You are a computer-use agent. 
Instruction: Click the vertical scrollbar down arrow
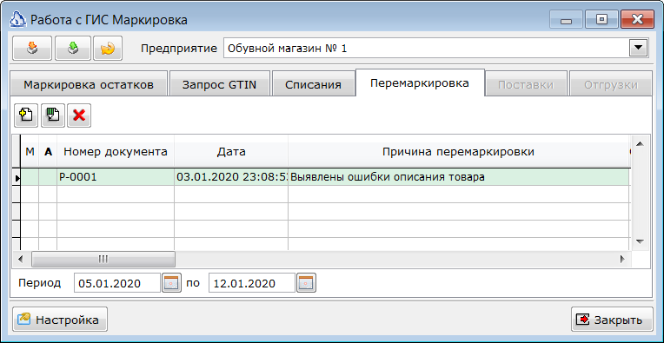tap(640, 241)
